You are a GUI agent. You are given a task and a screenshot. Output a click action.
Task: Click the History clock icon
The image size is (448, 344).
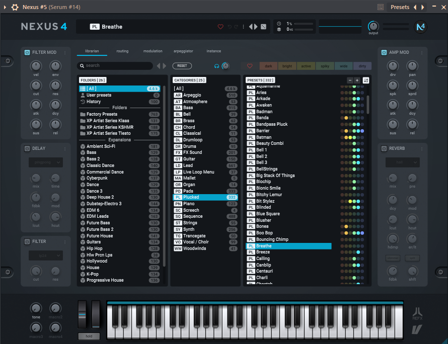(x=83, y=102)
